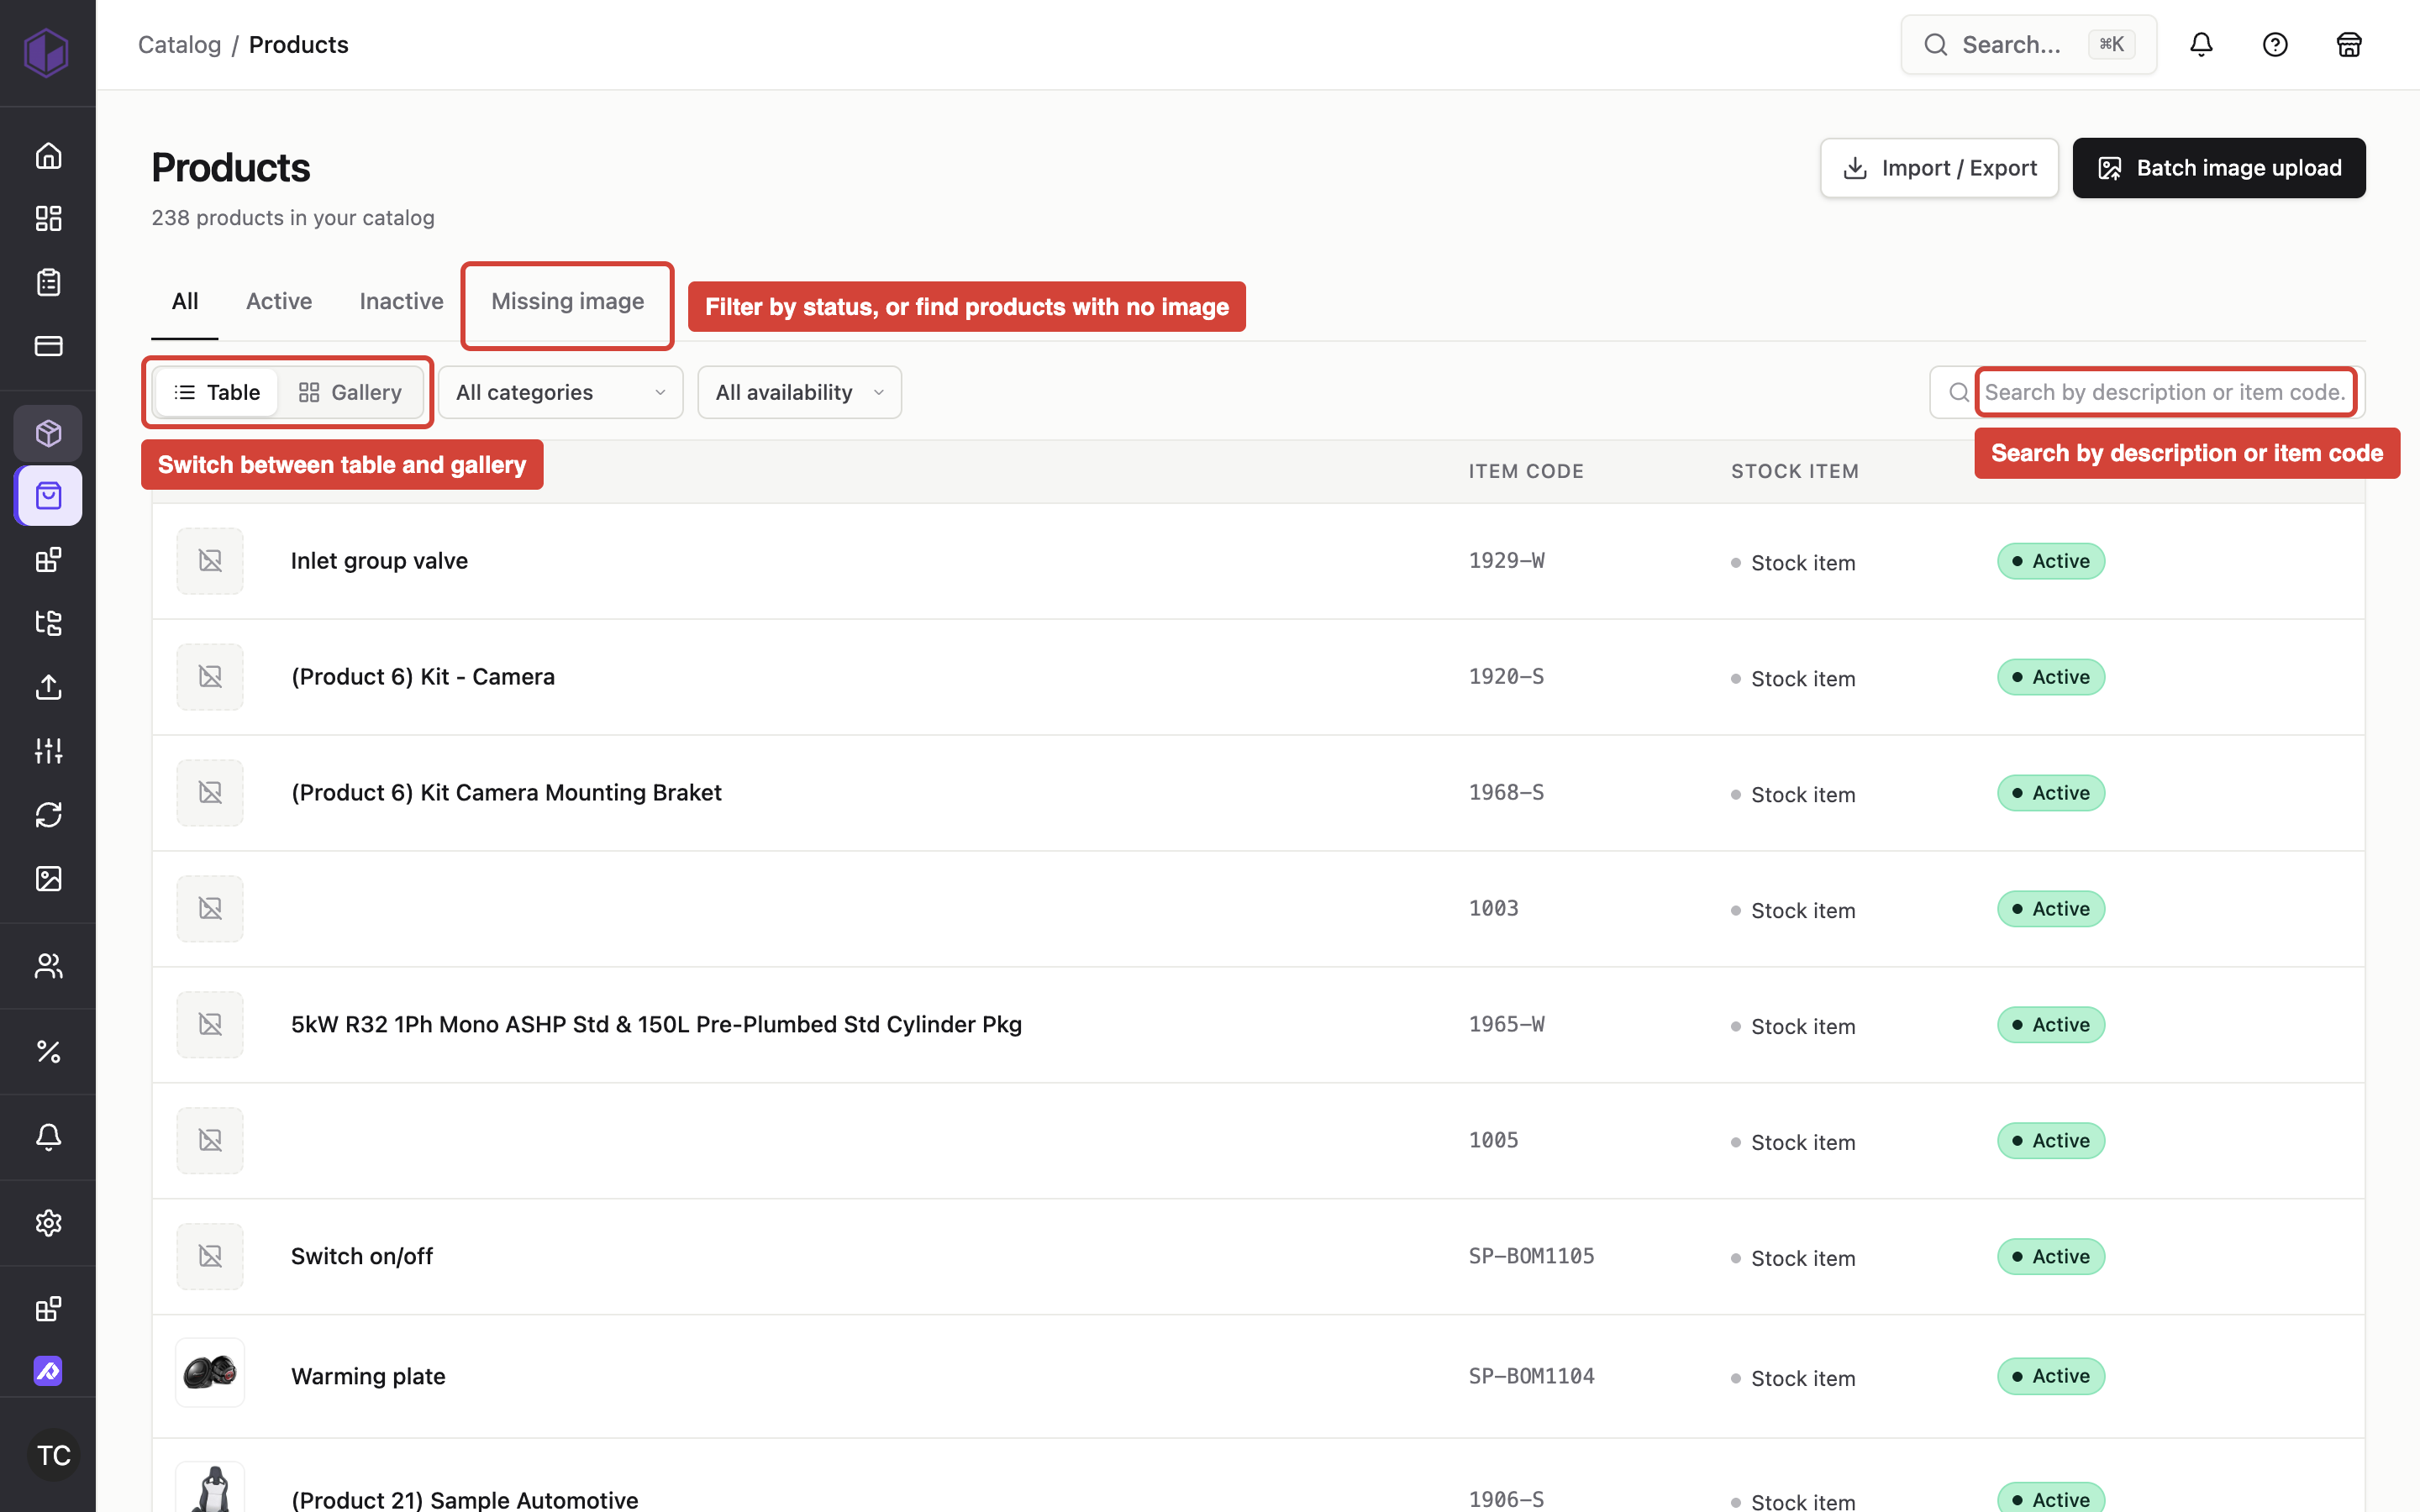The height and width of the screenshot is (1512, 2420).
Task: Open the help question mark icon
Action: point(2275,44)
